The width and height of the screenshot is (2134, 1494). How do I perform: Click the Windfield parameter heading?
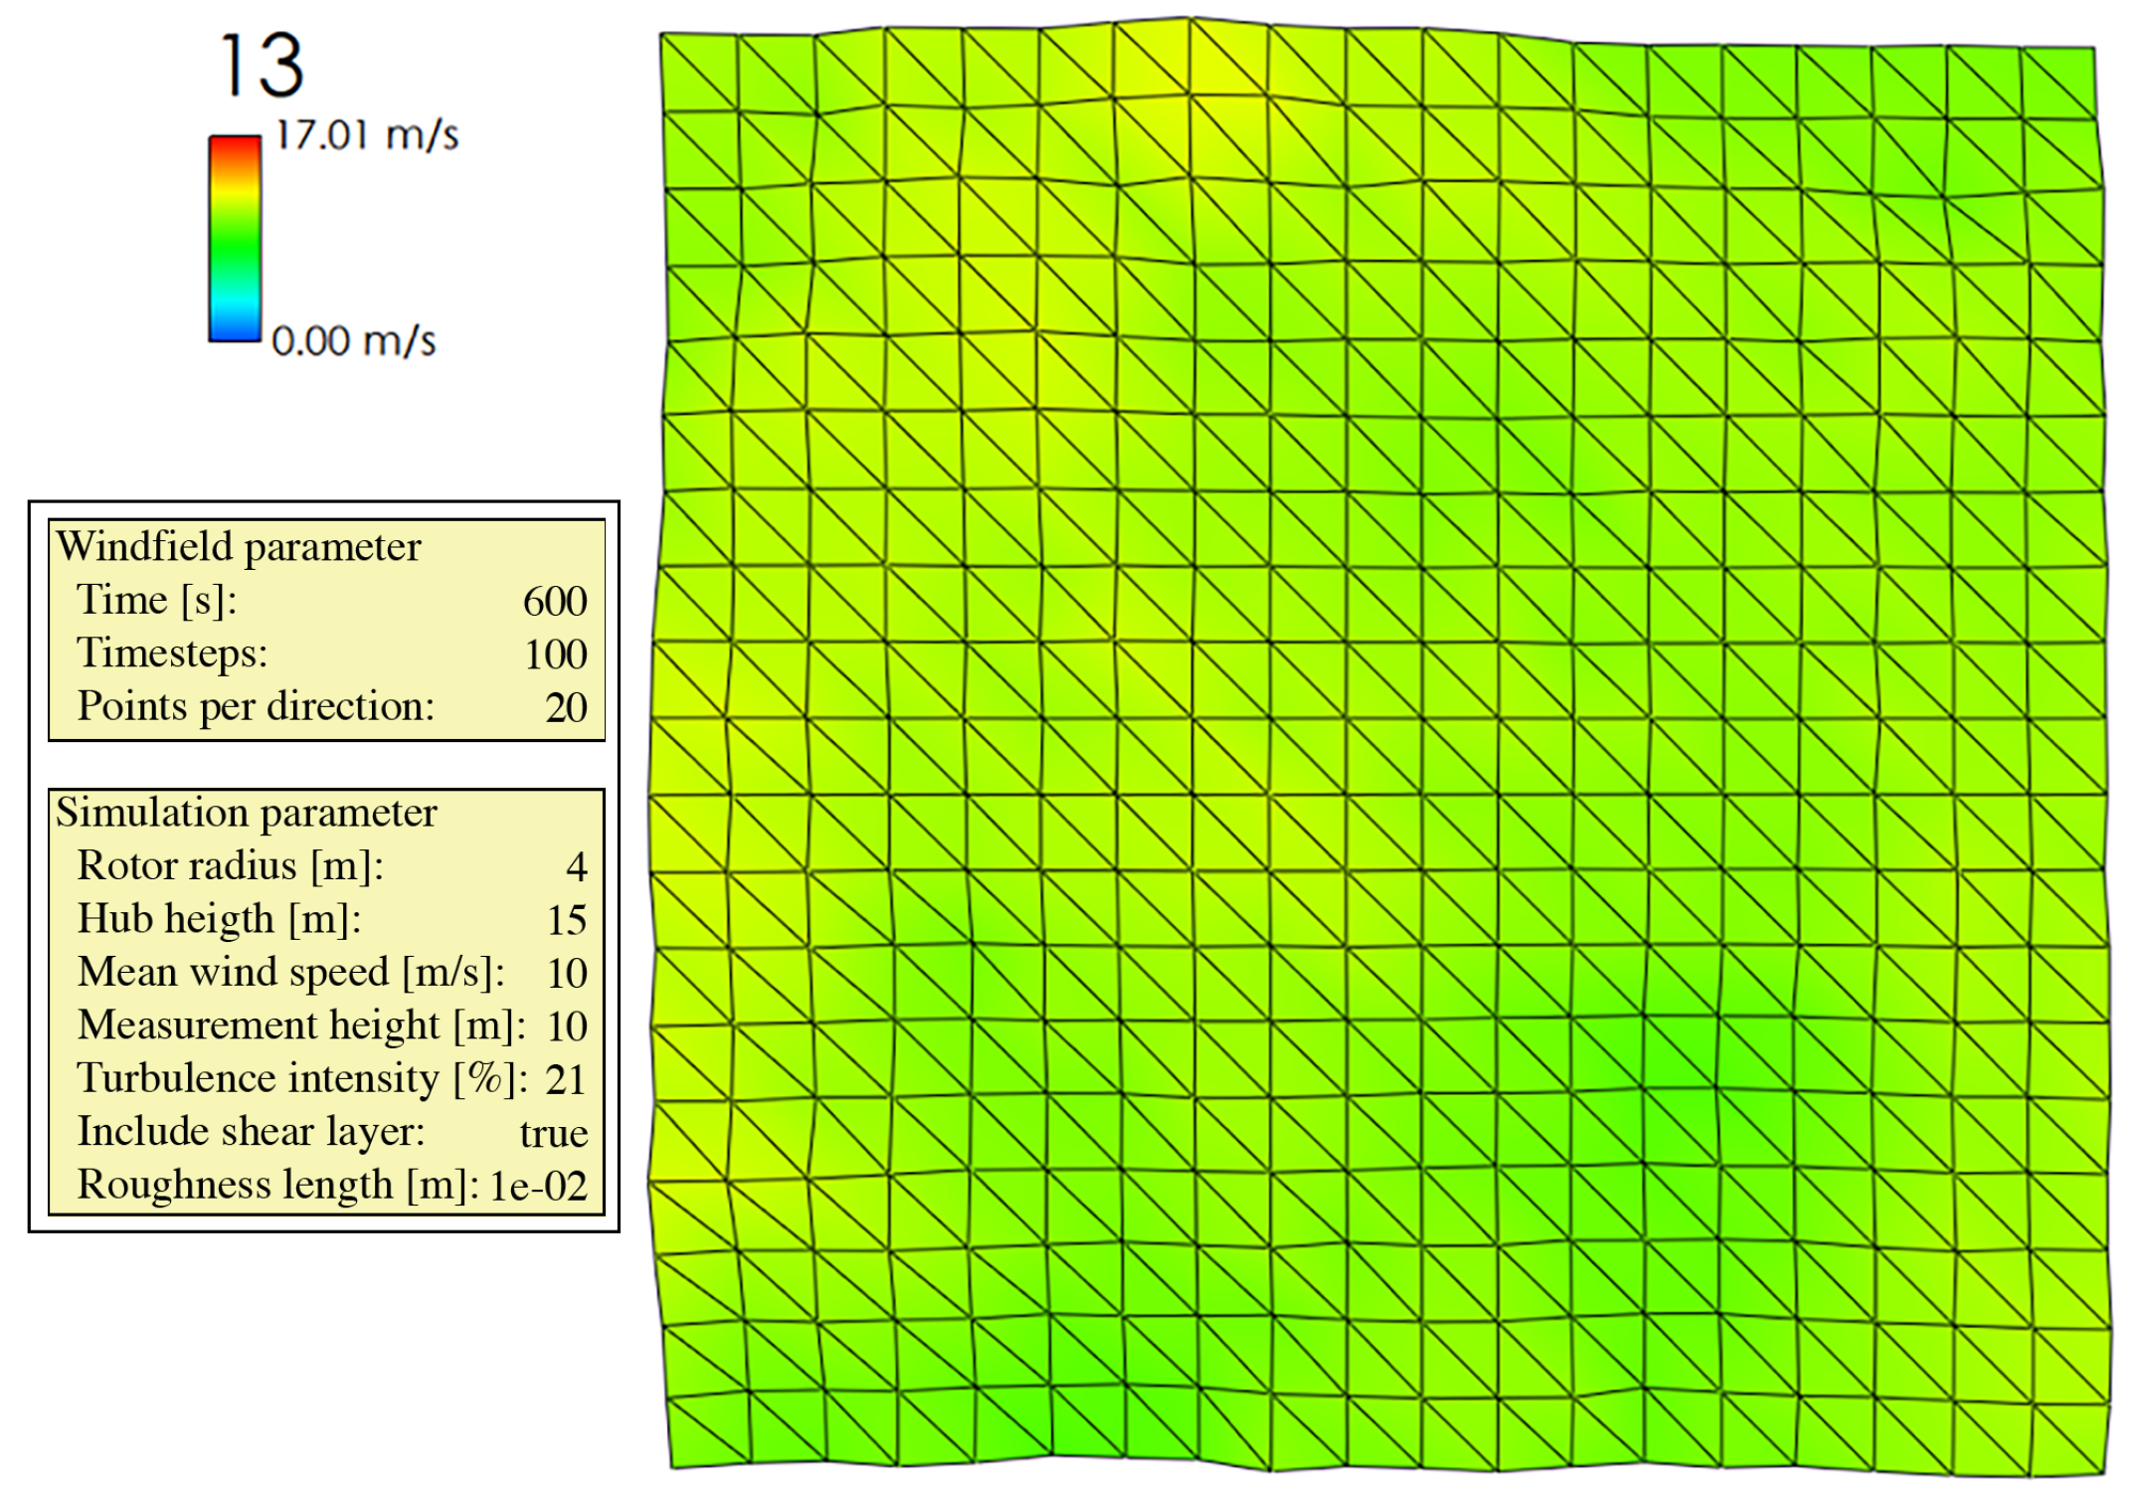[x=239, y=547]
